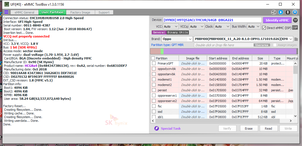Click the Userarea label button
The height and width of the screenshot is (146, 302).
pos(262,45)
